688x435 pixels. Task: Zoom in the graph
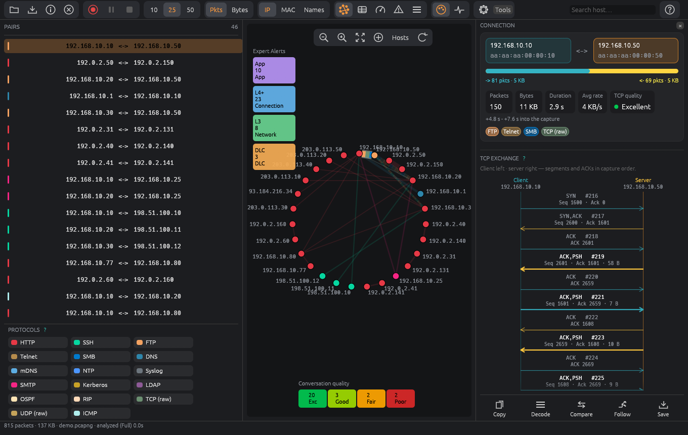(342, 37)
